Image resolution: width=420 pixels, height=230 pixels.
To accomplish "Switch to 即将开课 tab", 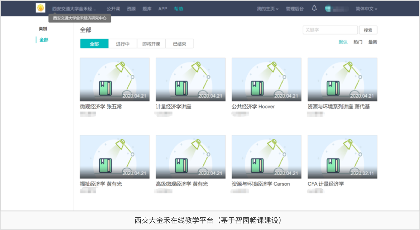I will point(151,44).
